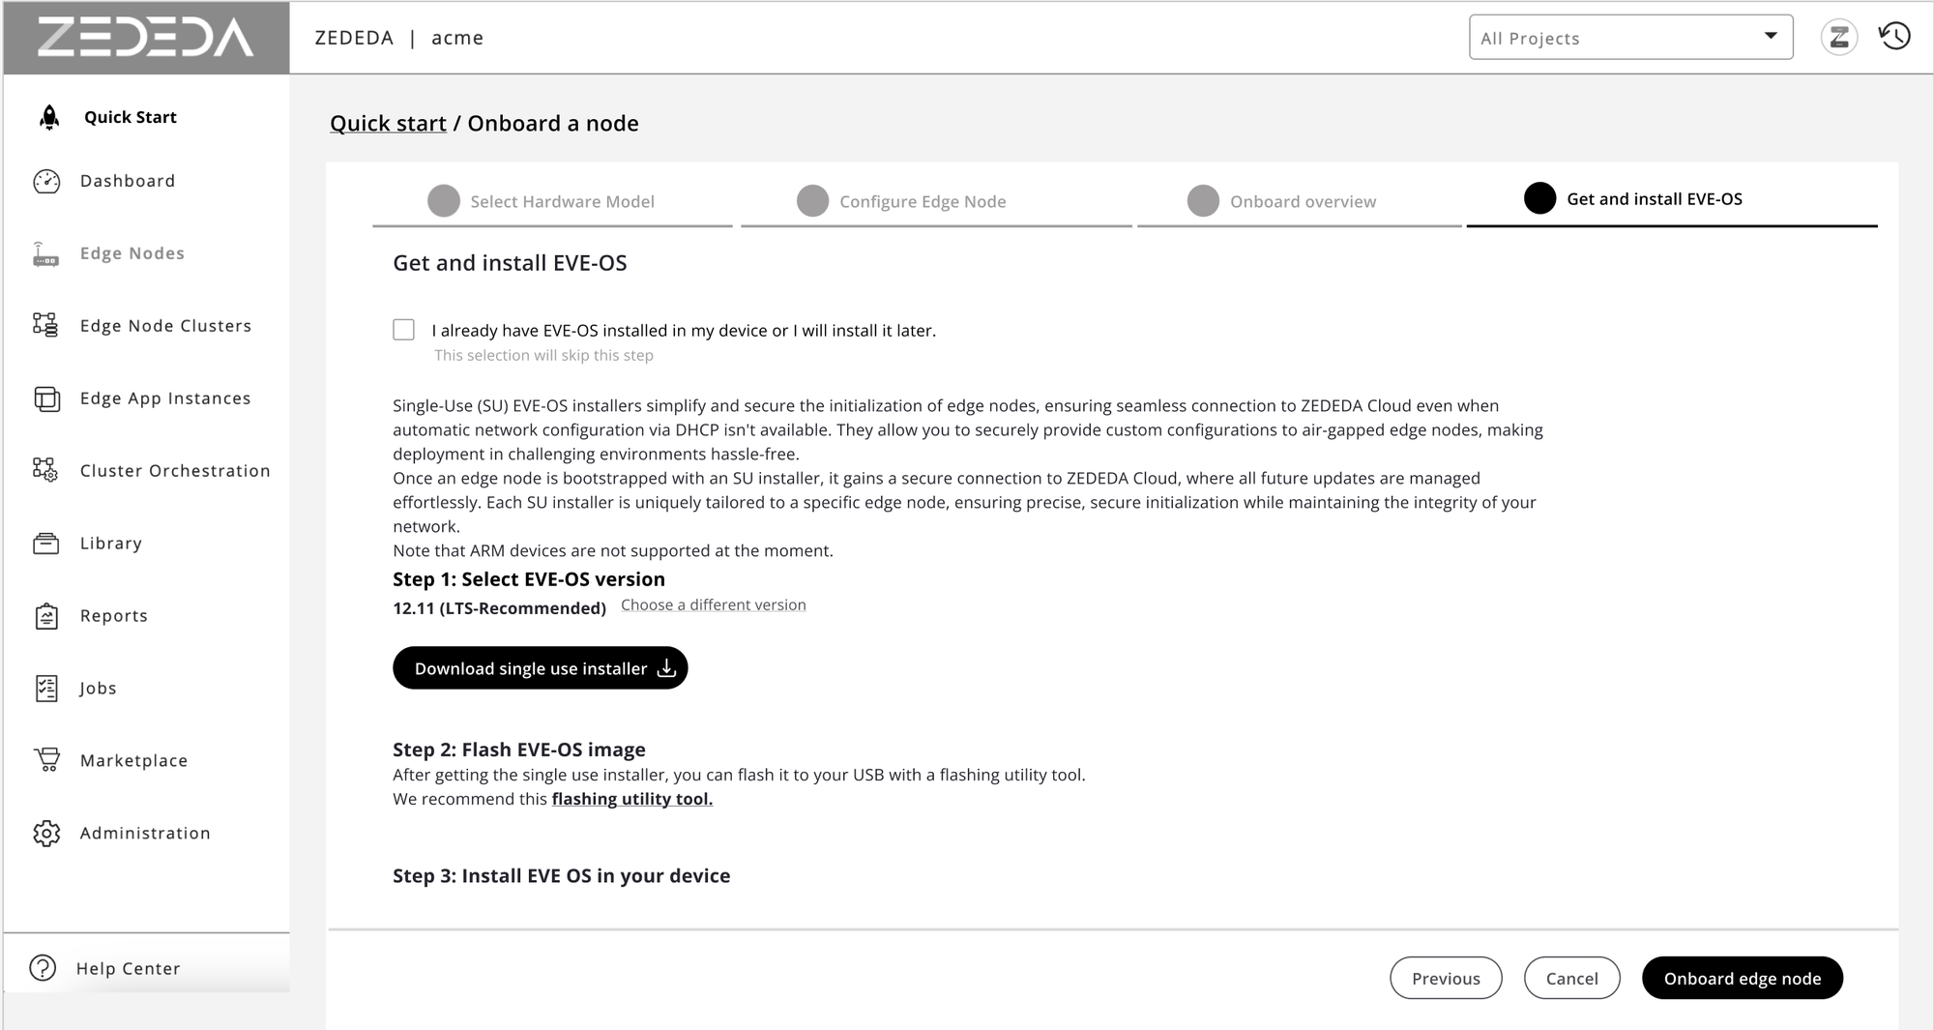Select the Cluster Orchestration icon
Viewport: 1934px width, 1030px height.
point(45,471)
